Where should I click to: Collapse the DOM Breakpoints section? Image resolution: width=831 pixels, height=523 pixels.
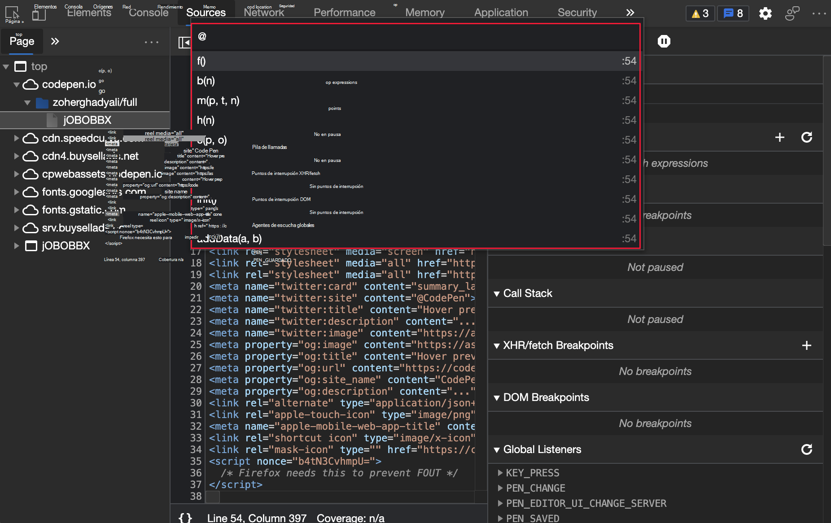pos(496,397)
